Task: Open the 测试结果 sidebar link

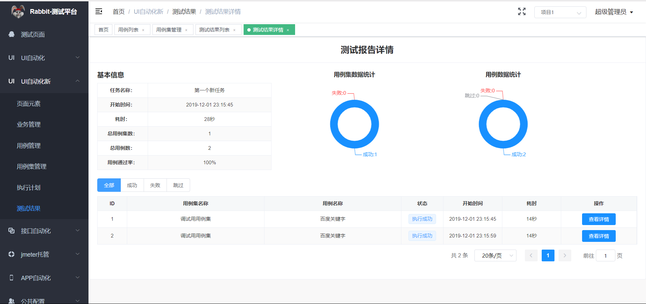Action: click(x=29, y=208)
